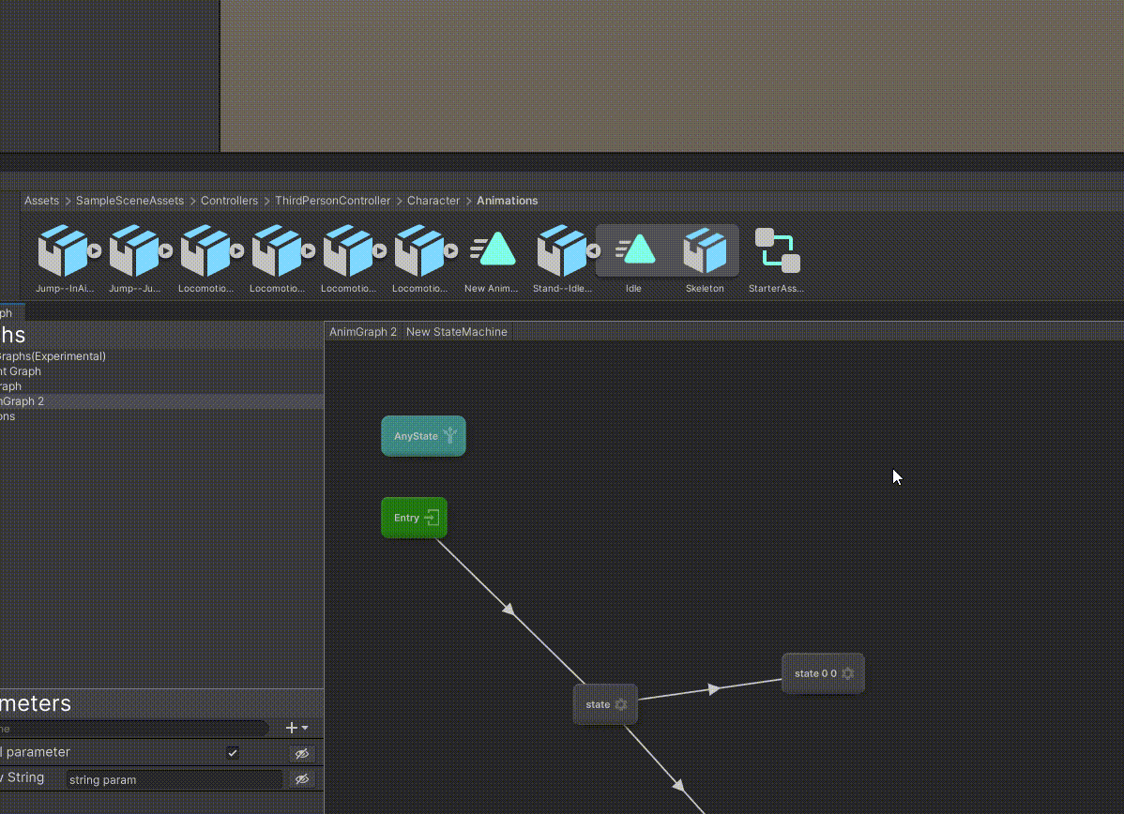This screenshot has width=1124, height=814.
Task: Select the Stand--Idle model asset
Action: [560, 251]
